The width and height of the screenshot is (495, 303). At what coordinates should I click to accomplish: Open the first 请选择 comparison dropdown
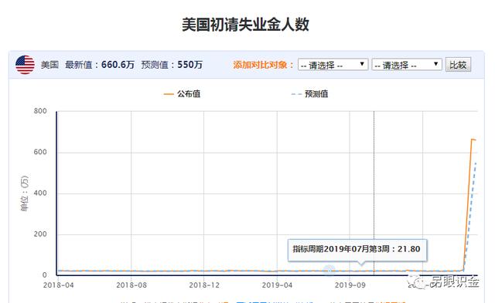[333, 65]
